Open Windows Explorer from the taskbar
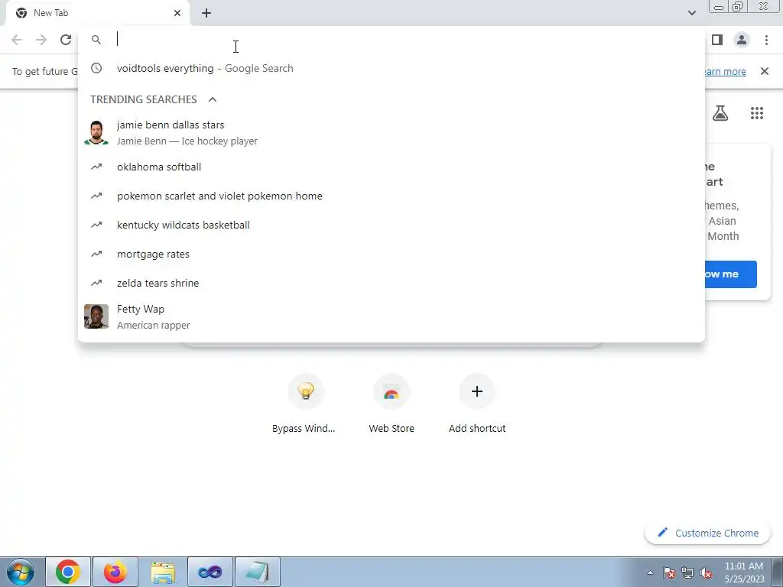The width and height of the screenshot is (783, 587). [x=163, y=572]
